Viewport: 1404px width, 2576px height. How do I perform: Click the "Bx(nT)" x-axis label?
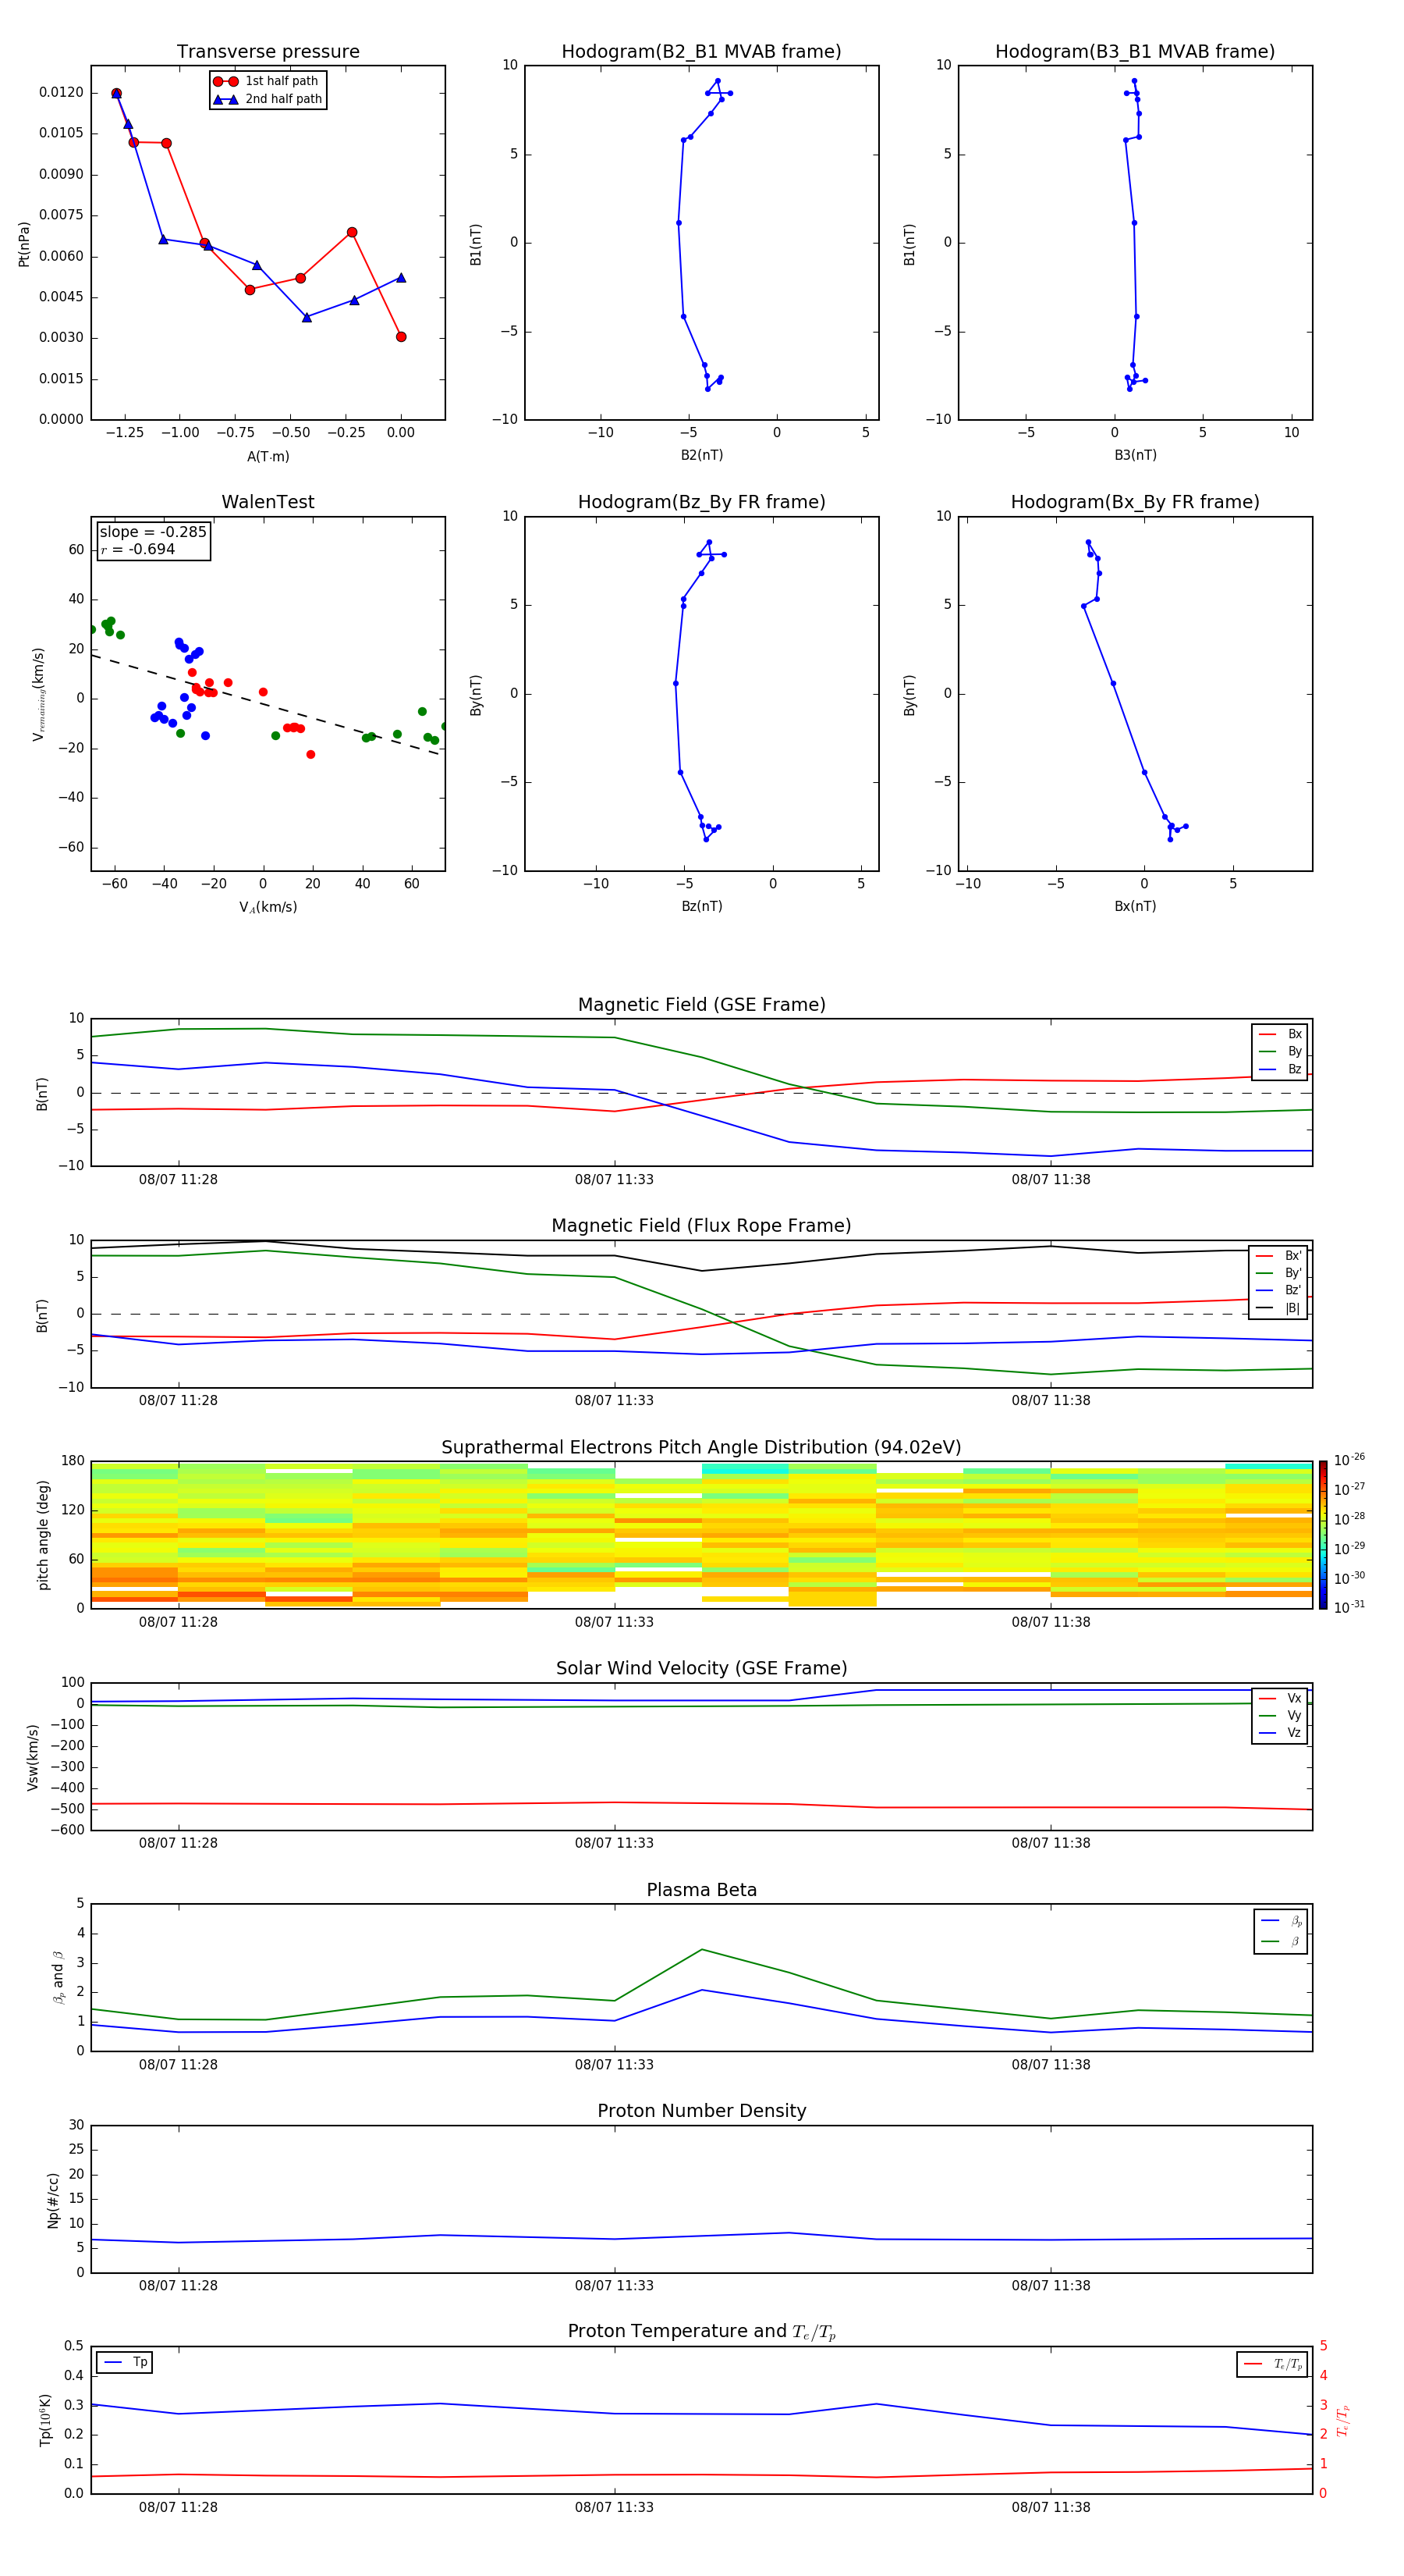(x=1135, y=906)
